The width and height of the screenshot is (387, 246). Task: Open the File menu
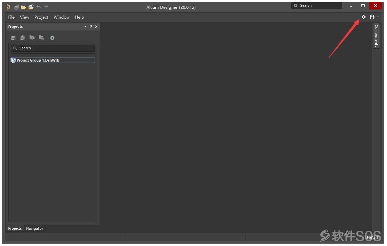coord(11,17)
